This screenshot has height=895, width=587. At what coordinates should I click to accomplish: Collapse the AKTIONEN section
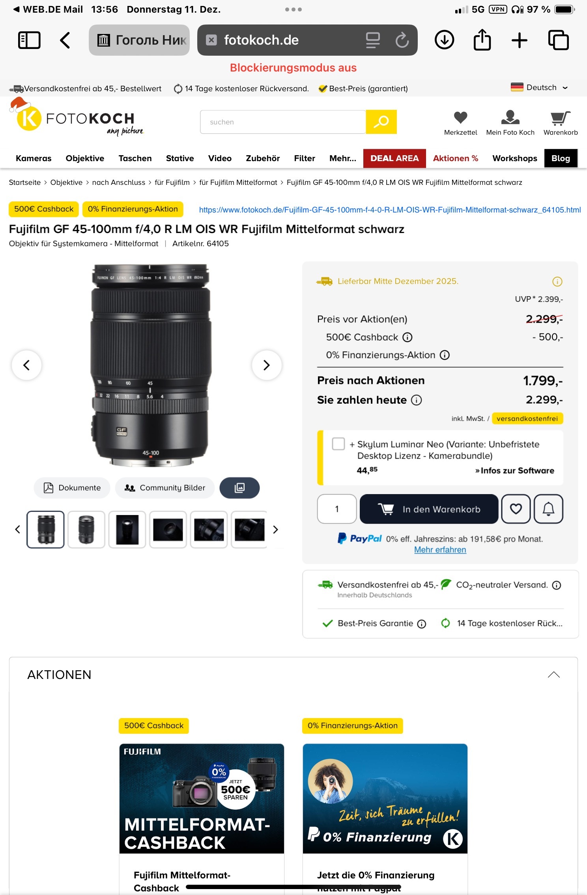pyautogui.click(x=553, y=675)
